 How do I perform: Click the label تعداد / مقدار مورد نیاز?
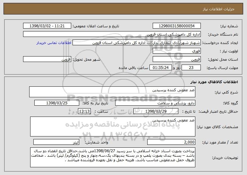click(220, 142)
